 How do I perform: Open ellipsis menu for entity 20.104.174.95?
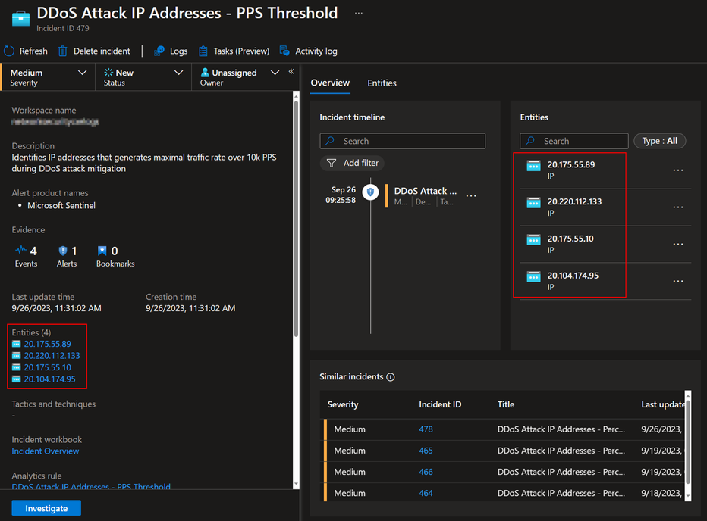click(678, 281)
